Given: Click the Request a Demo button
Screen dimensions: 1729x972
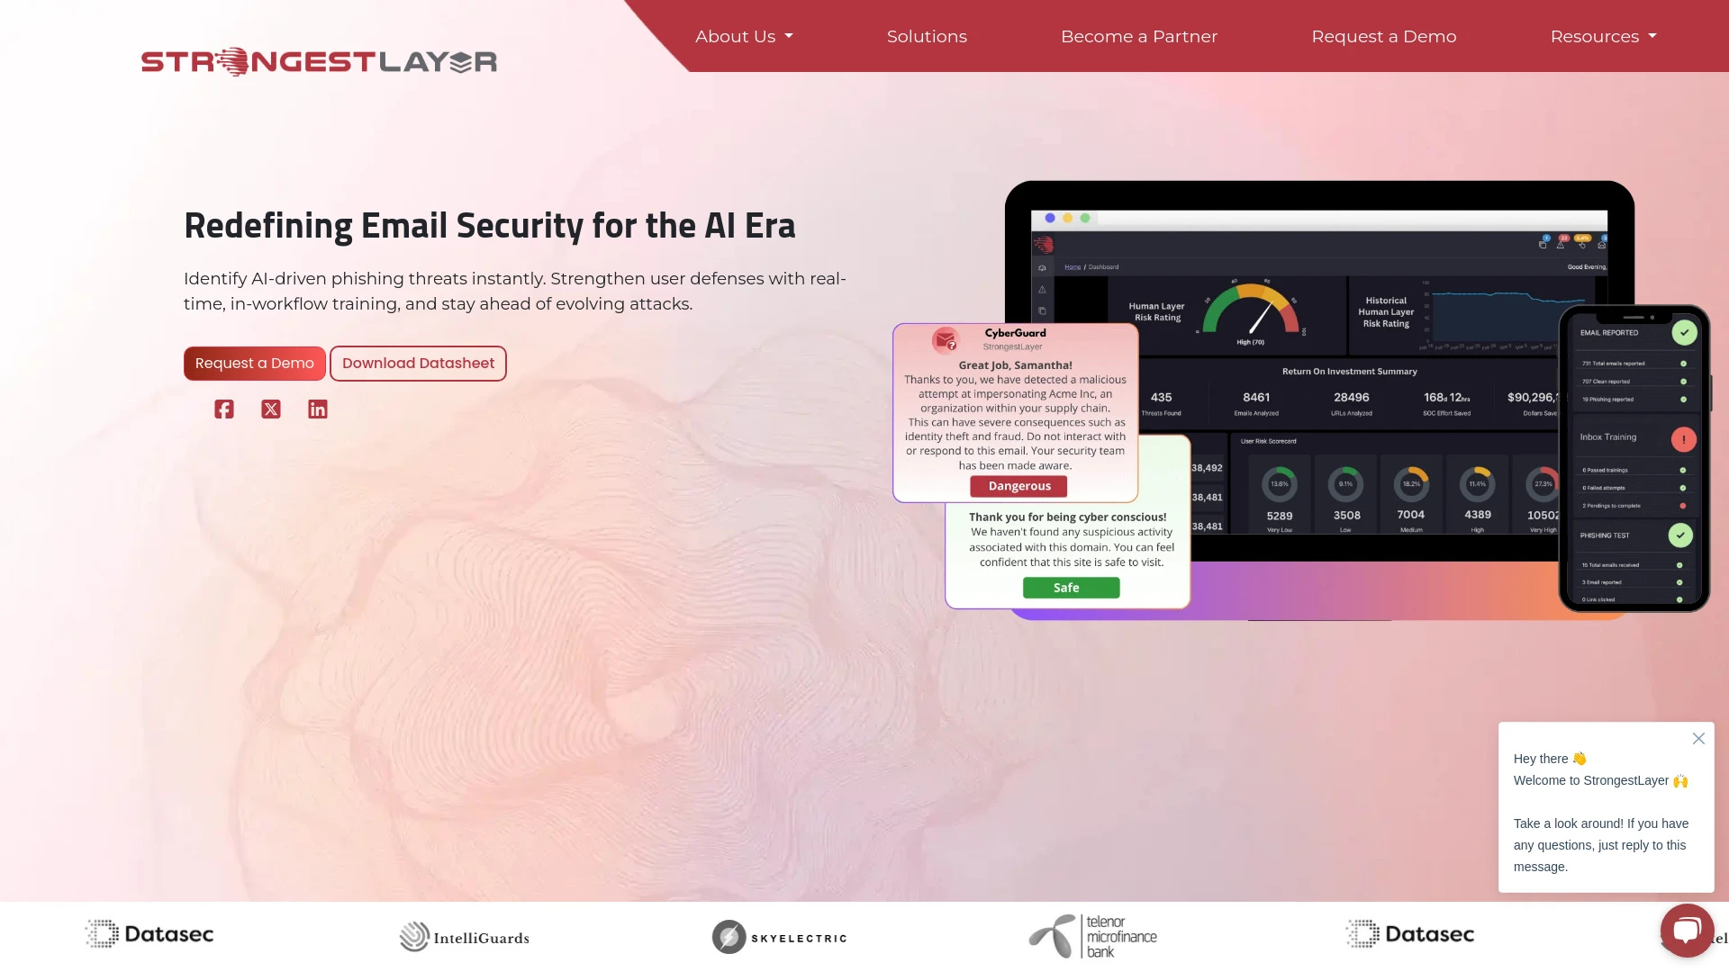Looking at the screenshot, I should point(254,364).
